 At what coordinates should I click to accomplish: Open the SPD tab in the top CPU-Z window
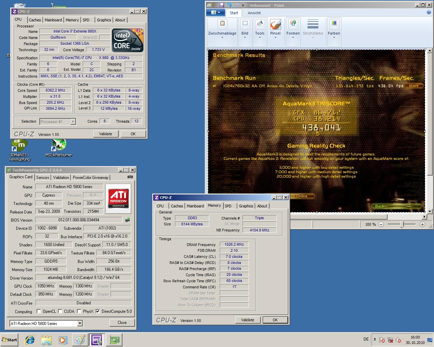[x=86, y=20]
